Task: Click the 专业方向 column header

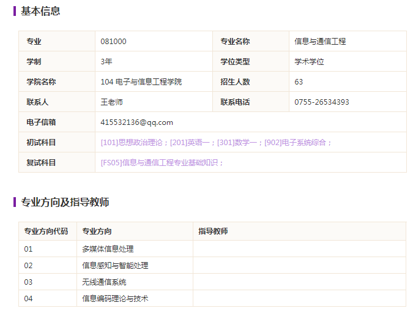Action: click(x=135, y=231)
